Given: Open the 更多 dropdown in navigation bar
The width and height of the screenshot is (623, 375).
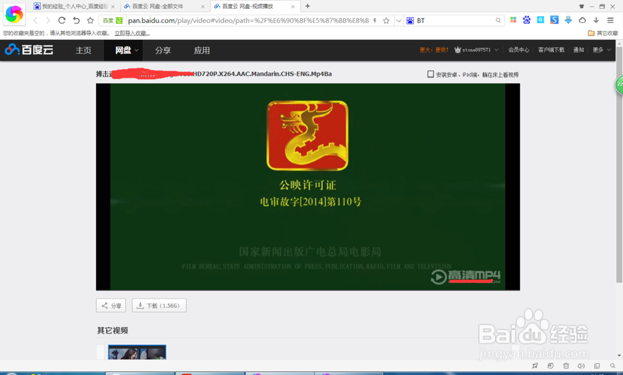Looking at the screenshot, I should (x=599, y=49).
